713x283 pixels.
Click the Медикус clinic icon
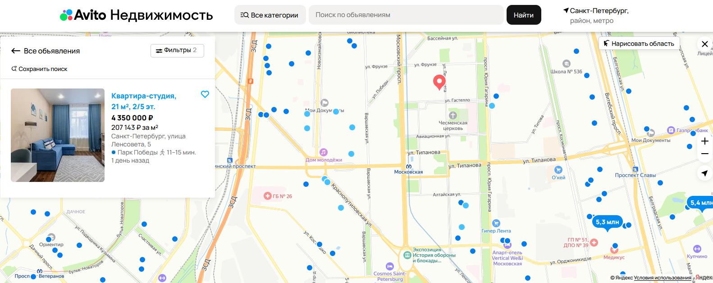click(x=614, y=250)
